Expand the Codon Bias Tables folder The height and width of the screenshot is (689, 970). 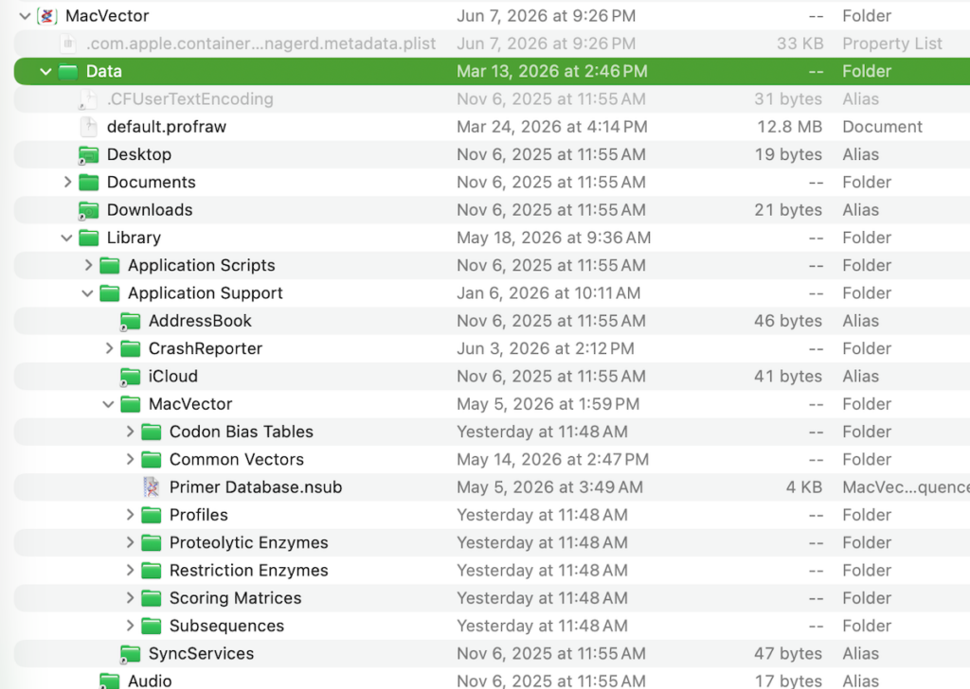(x=130, y=432)
